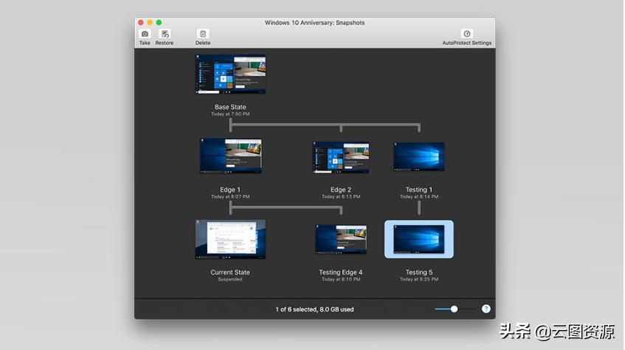
Task: Click the 'Testing Edge 4' label
Action: point(341,272)
